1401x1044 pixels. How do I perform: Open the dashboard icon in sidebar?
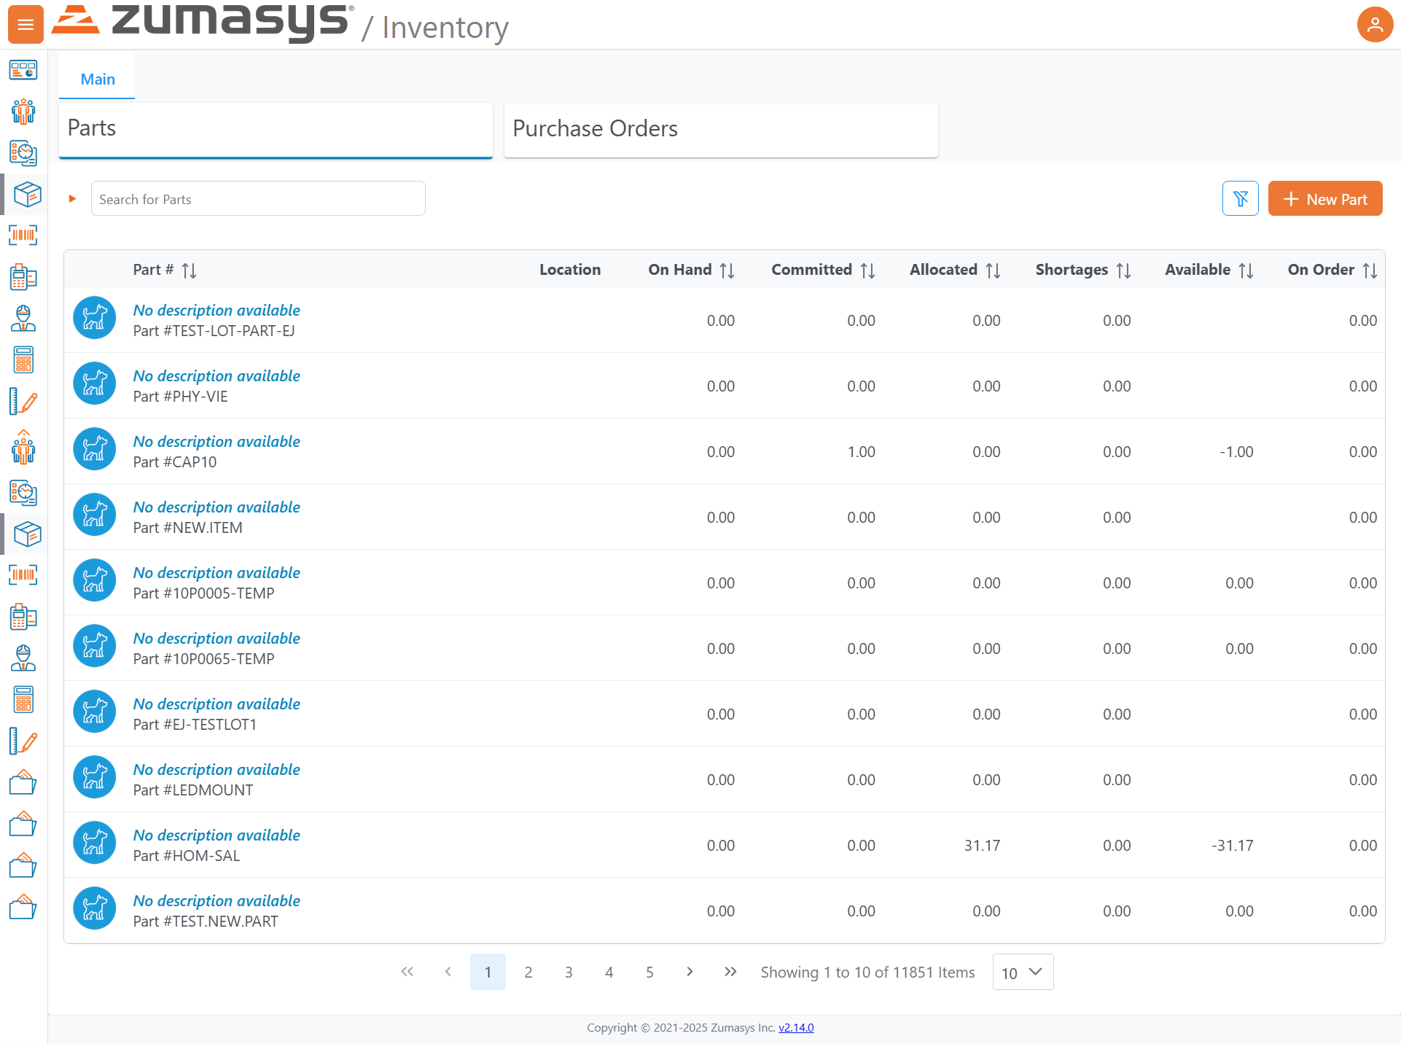click(x=23, y=70)
